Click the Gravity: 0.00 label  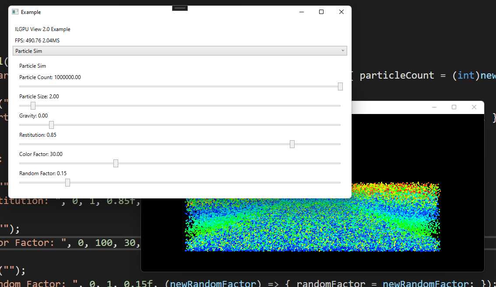(34, 116)
